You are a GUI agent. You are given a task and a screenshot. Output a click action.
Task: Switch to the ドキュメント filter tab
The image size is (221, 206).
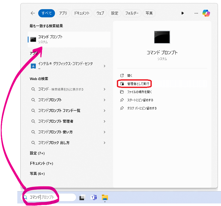(x=81, y=13)
